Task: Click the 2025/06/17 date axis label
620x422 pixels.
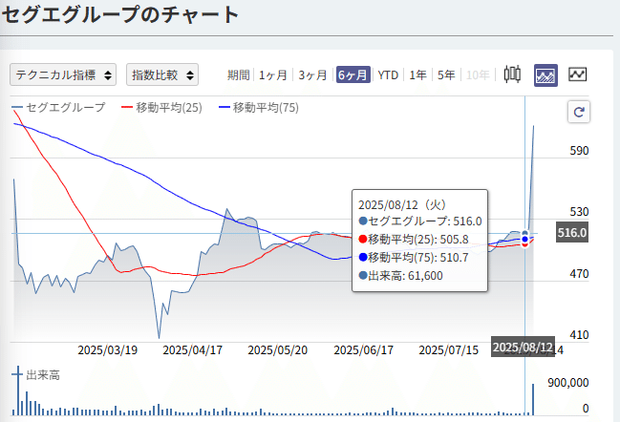Action: click(x=363, y=350)
